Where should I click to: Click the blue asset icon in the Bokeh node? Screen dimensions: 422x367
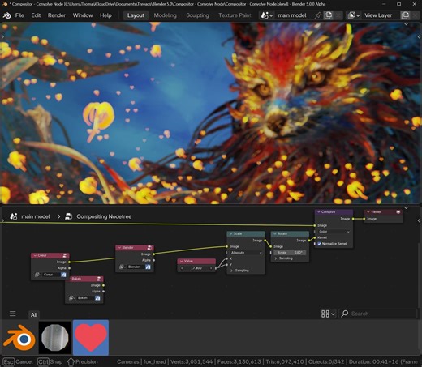97,298
